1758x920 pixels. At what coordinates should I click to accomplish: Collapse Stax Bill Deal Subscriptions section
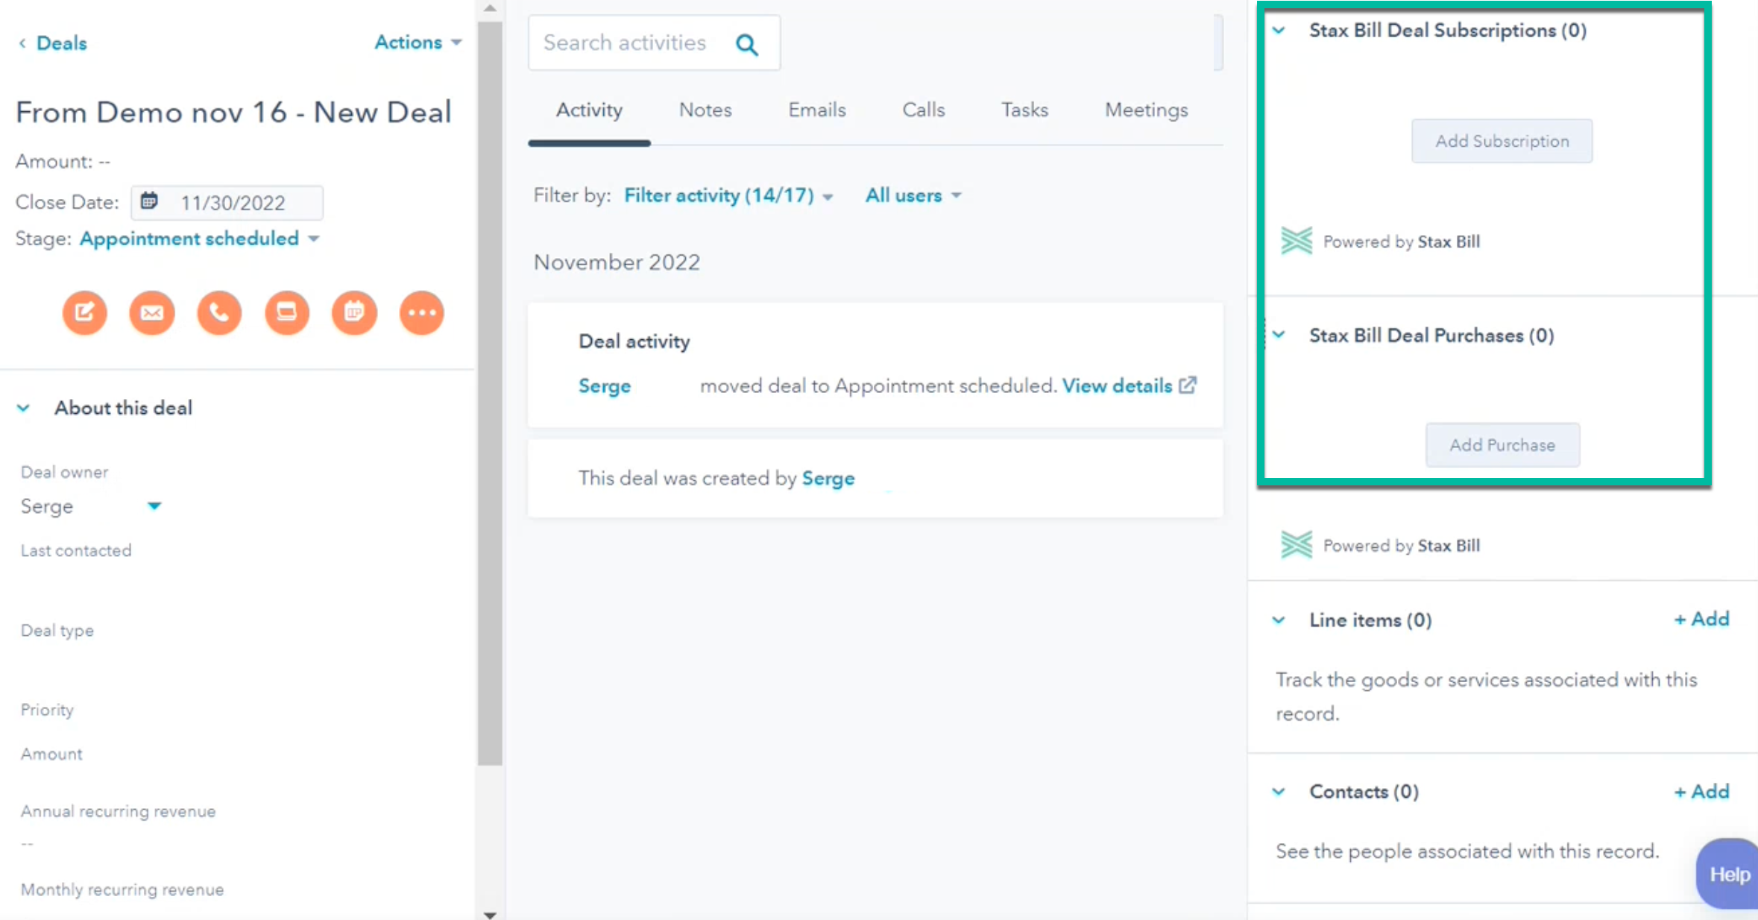(x=1279, y=31)
